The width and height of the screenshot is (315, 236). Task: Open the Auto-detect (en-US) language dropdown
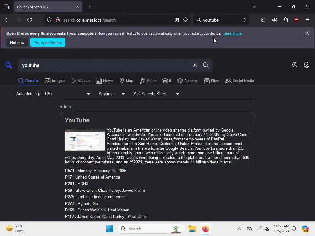pyautogui.click(x=53, y=94)
